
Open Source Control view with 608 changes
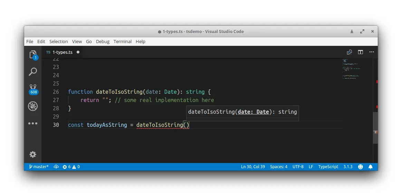[x=33, y=89]
